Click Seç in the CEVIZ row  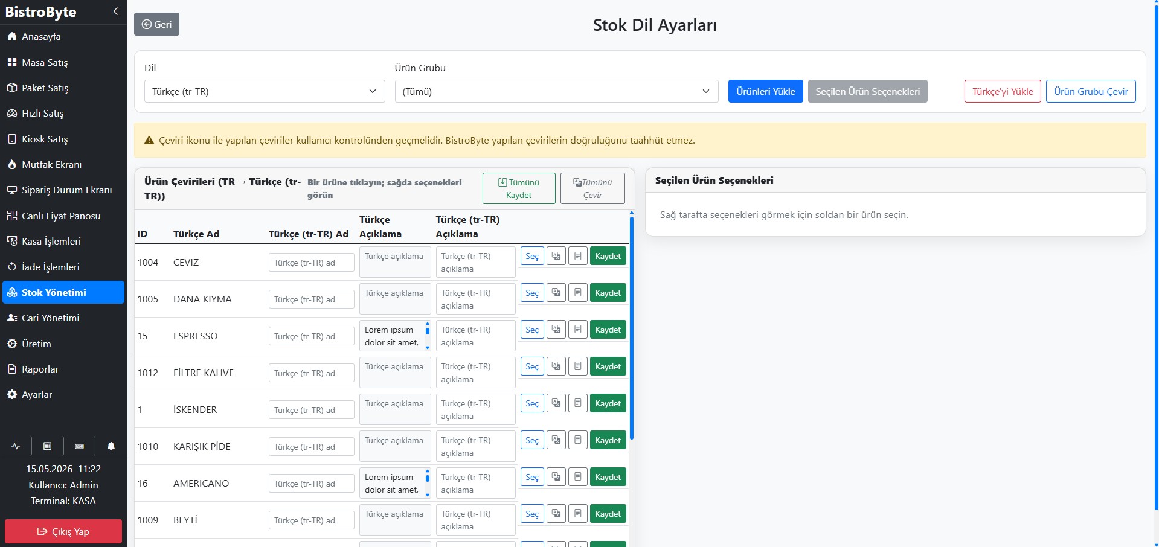point(532,256)
